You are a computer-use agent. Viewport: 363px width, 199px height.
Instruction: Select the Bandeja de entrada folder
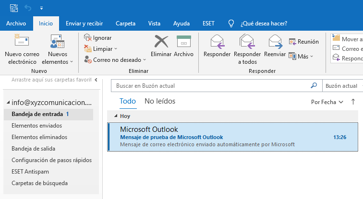(48, 114)
